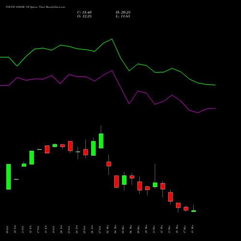
Task: Click the 09 Feb date label
Action: point(8,229)
